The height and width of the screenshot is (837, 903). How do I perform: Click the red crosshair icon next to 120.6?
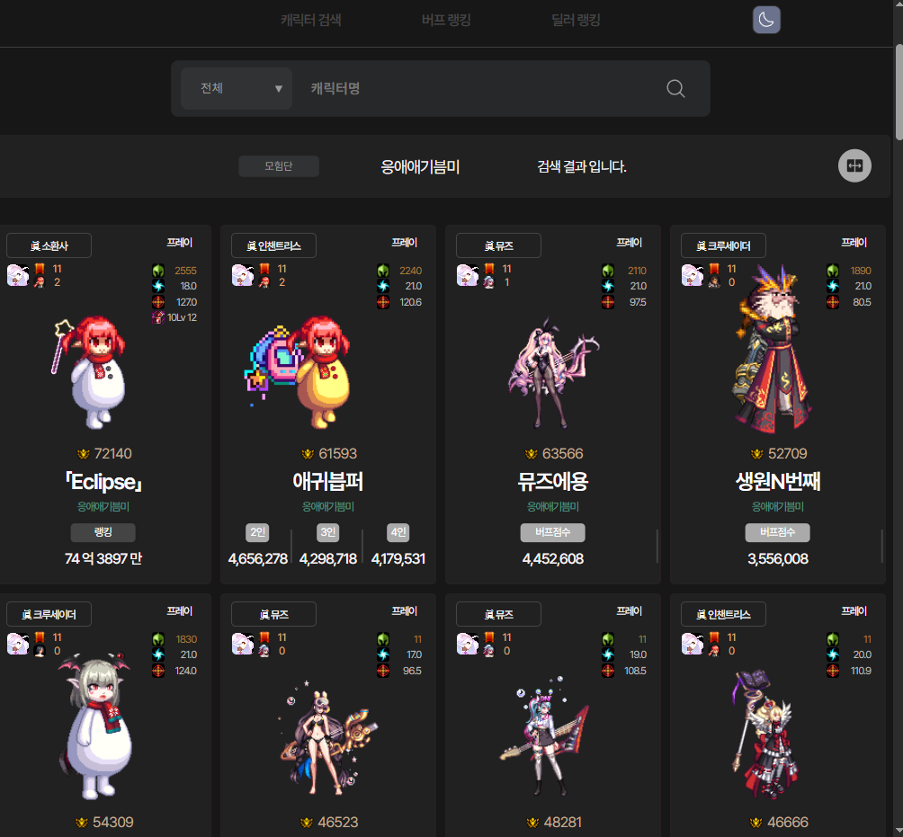tap(383, 302)
